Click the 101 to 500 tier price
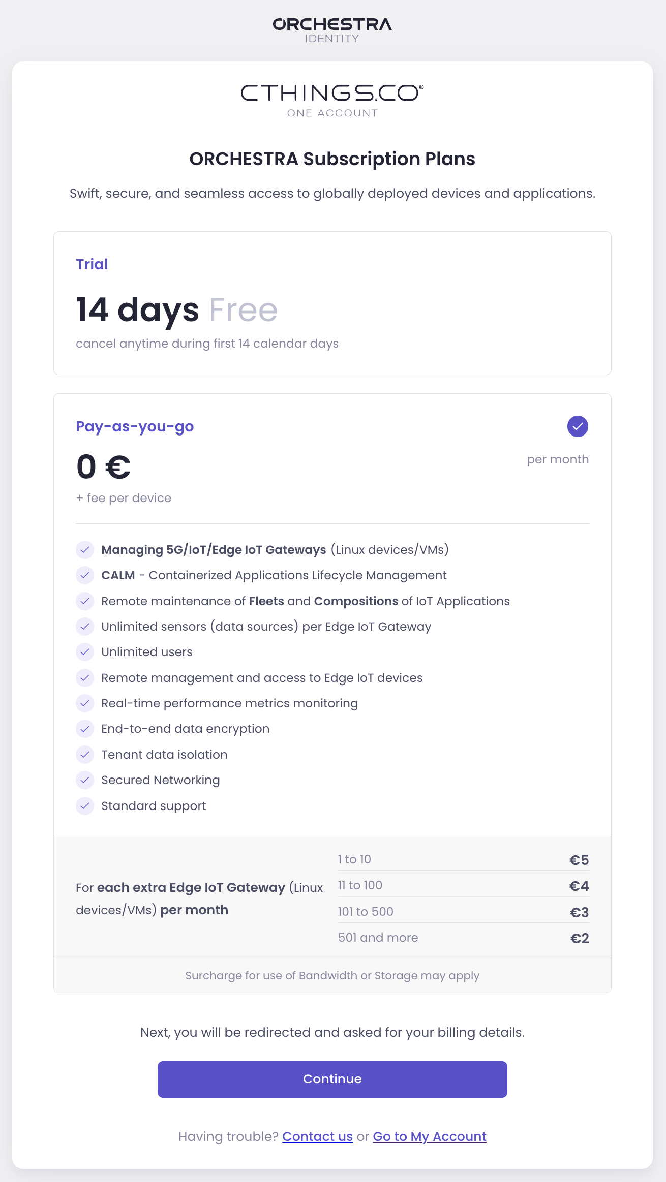Screen dimensions: 666x1182 [x=579, y=912]
